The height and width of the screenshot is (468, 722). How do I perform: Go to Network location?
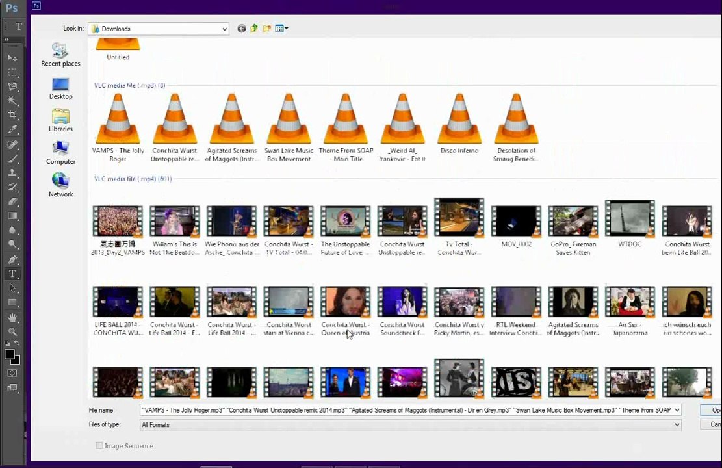tap(60, 185)
